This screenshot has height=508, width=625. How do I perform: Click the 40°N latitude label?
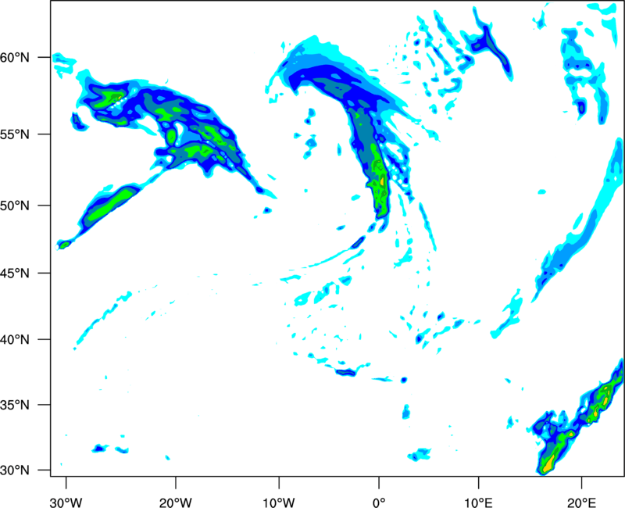15,340
